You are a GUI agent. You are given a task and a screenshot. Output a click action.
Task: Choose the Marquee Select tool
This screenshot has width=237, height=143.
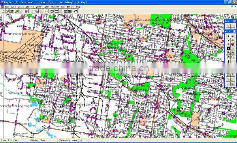233,36
